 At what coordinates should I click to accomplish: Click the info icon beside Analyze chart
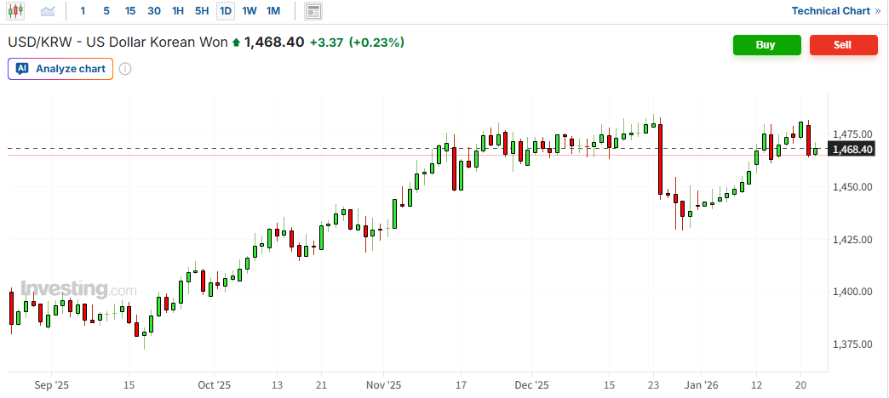pyautogui.click(x=125, y=69)
